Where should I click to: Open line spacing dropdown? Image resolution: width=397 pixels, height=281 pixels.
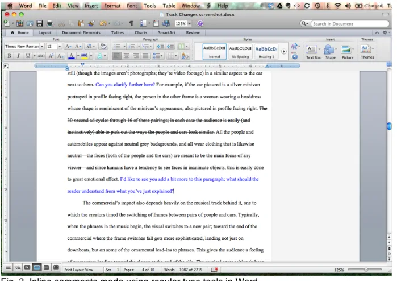(x=158, y=56)
